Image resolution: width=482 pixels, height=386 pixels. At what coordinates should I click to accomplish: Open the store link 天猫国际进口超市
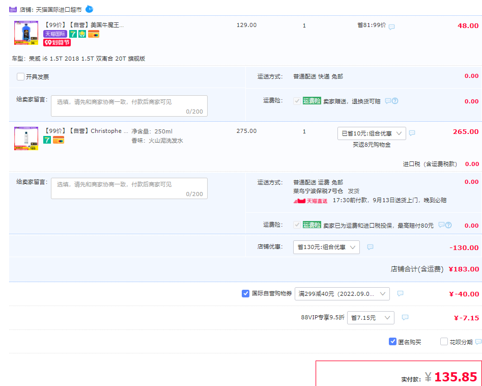[x=59, y=10]
